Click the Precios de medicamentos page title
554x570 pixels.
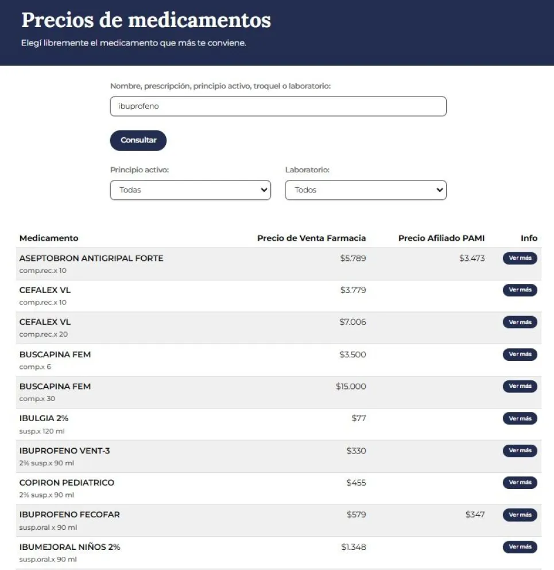(146, 20)
